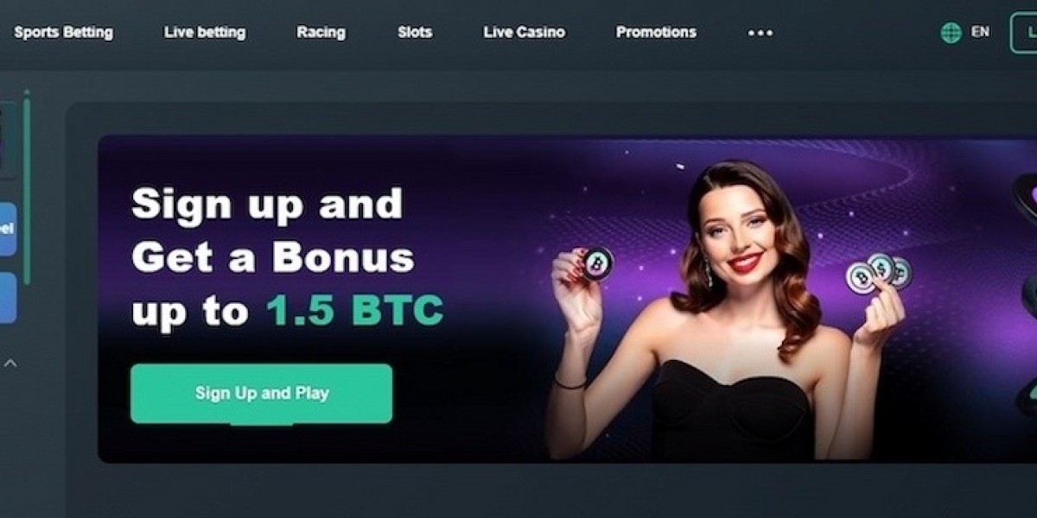Open the Racing page
Image resolution: width=1037 pixels, height=518 pixels.
(x=321, y=33)
